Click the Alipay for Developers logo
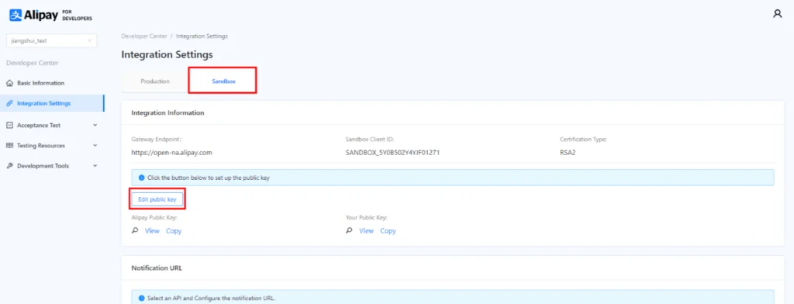This screenshot has height=304, width=794. coord(50,16)
